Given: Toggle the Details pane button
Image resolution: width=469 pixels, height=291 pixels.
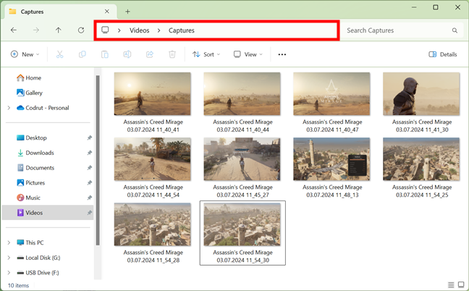Looking at the screenshot, I should 443,54.
